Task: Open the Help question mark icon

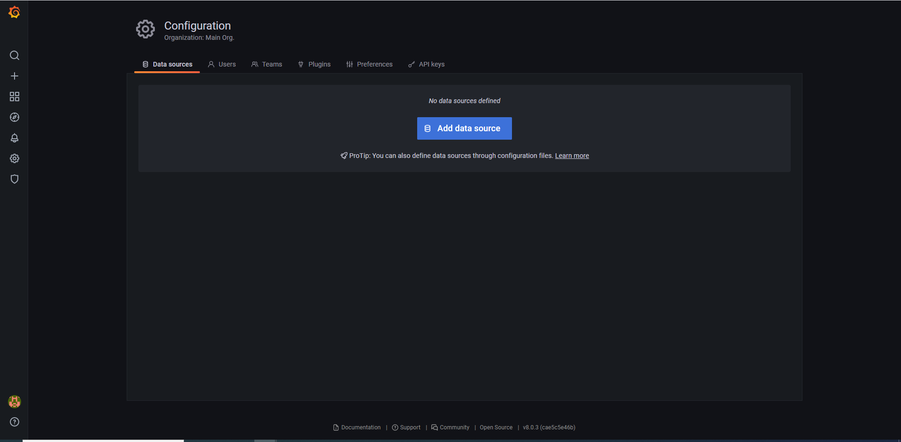Action: [15, 422]
